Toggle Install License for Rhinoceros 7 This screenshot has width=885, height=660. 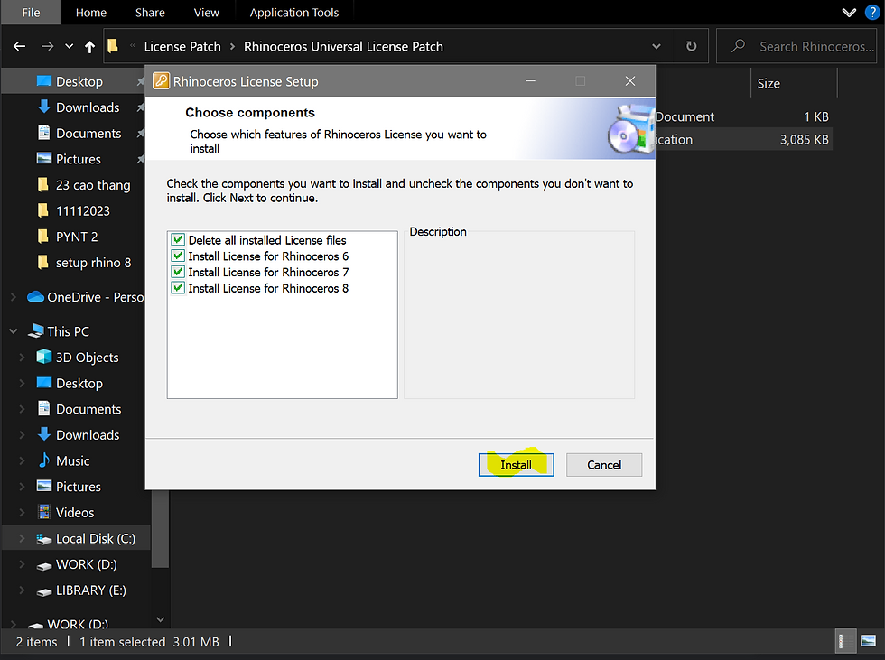click(178, 272)
